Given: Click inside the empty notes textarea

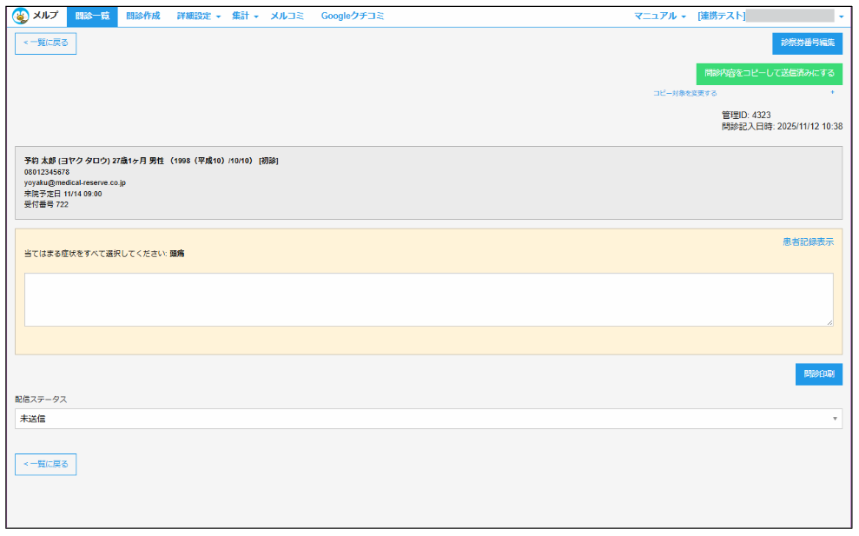Looking at the screenshot, I should click(428, 300).
